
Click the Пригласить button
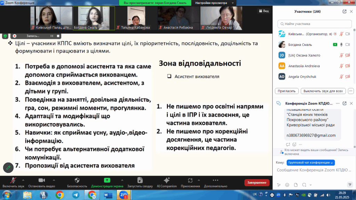[x=287, y=91]
